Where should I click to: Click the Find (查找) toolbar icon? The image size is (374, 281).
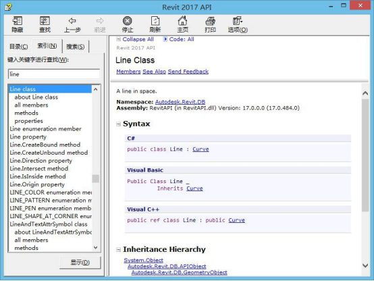[45, 21]
